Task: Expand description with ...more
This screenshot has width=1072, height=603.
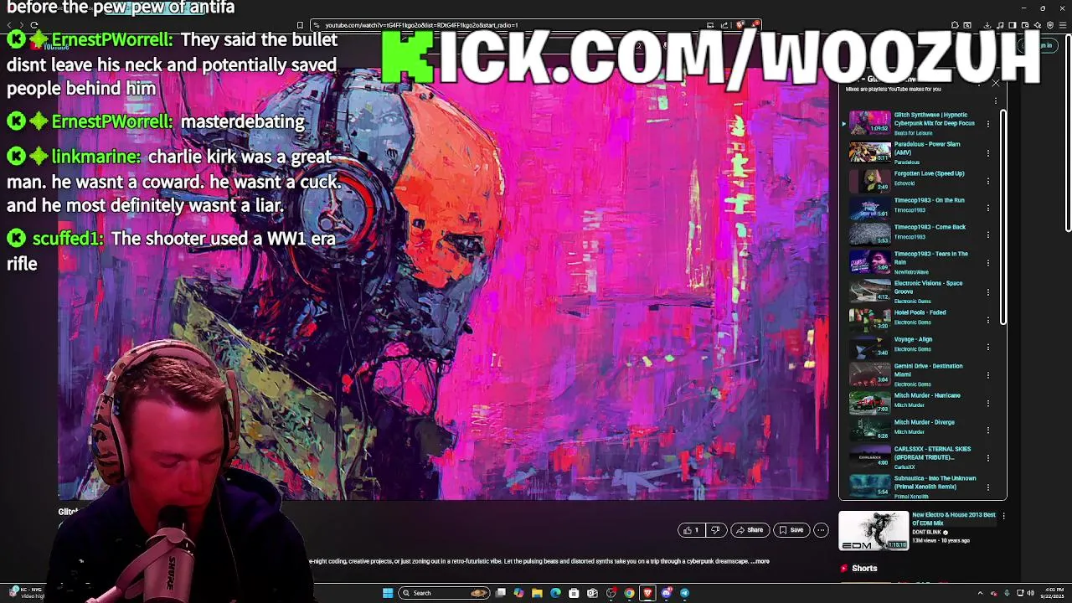Action: click(760, 561)
